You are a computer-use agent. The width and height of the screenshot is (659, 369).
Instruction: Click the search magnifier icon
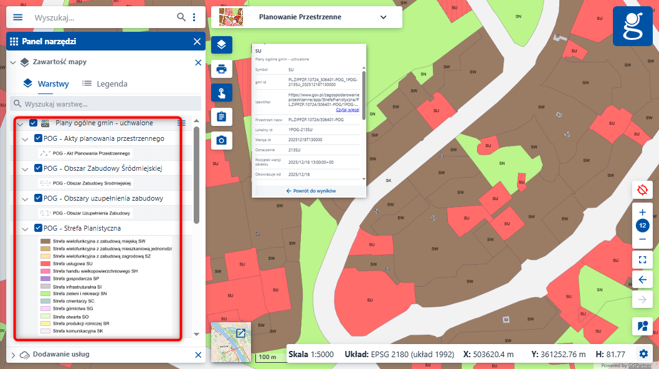tap(181, 17)
